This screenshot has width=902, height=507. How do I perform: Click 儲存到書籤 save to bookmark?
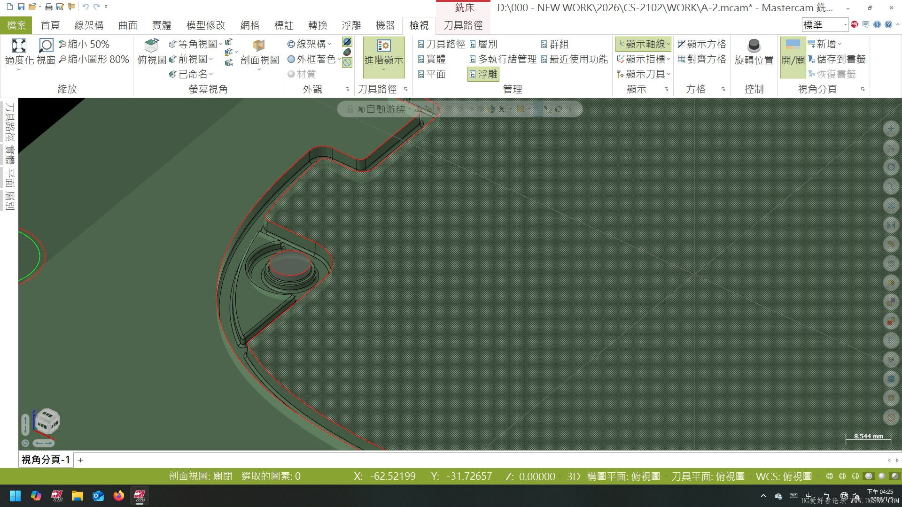[x=839, y=59]
